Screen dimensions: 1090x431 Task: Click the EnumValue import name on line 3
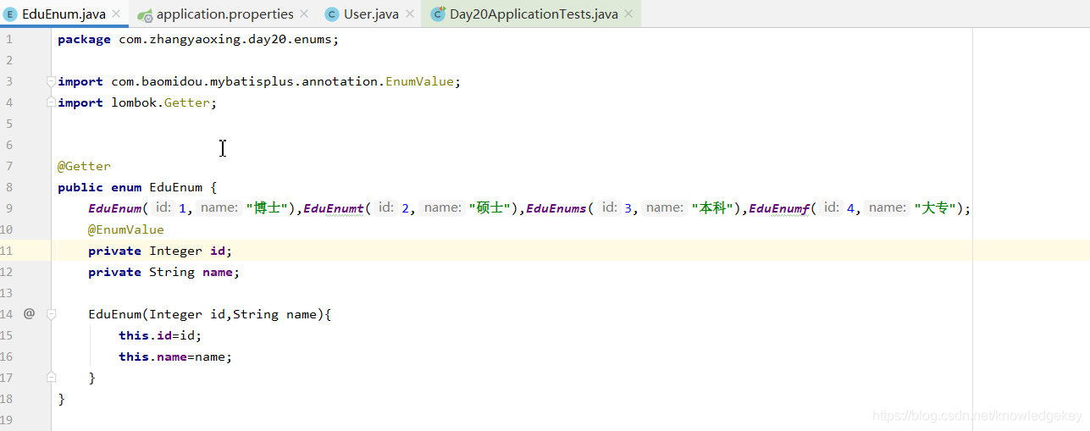[420, 81]
